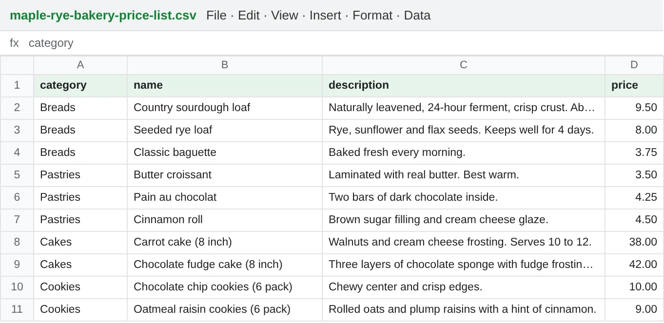
Task: Open the Insert menu
Action: pos(325,15)
